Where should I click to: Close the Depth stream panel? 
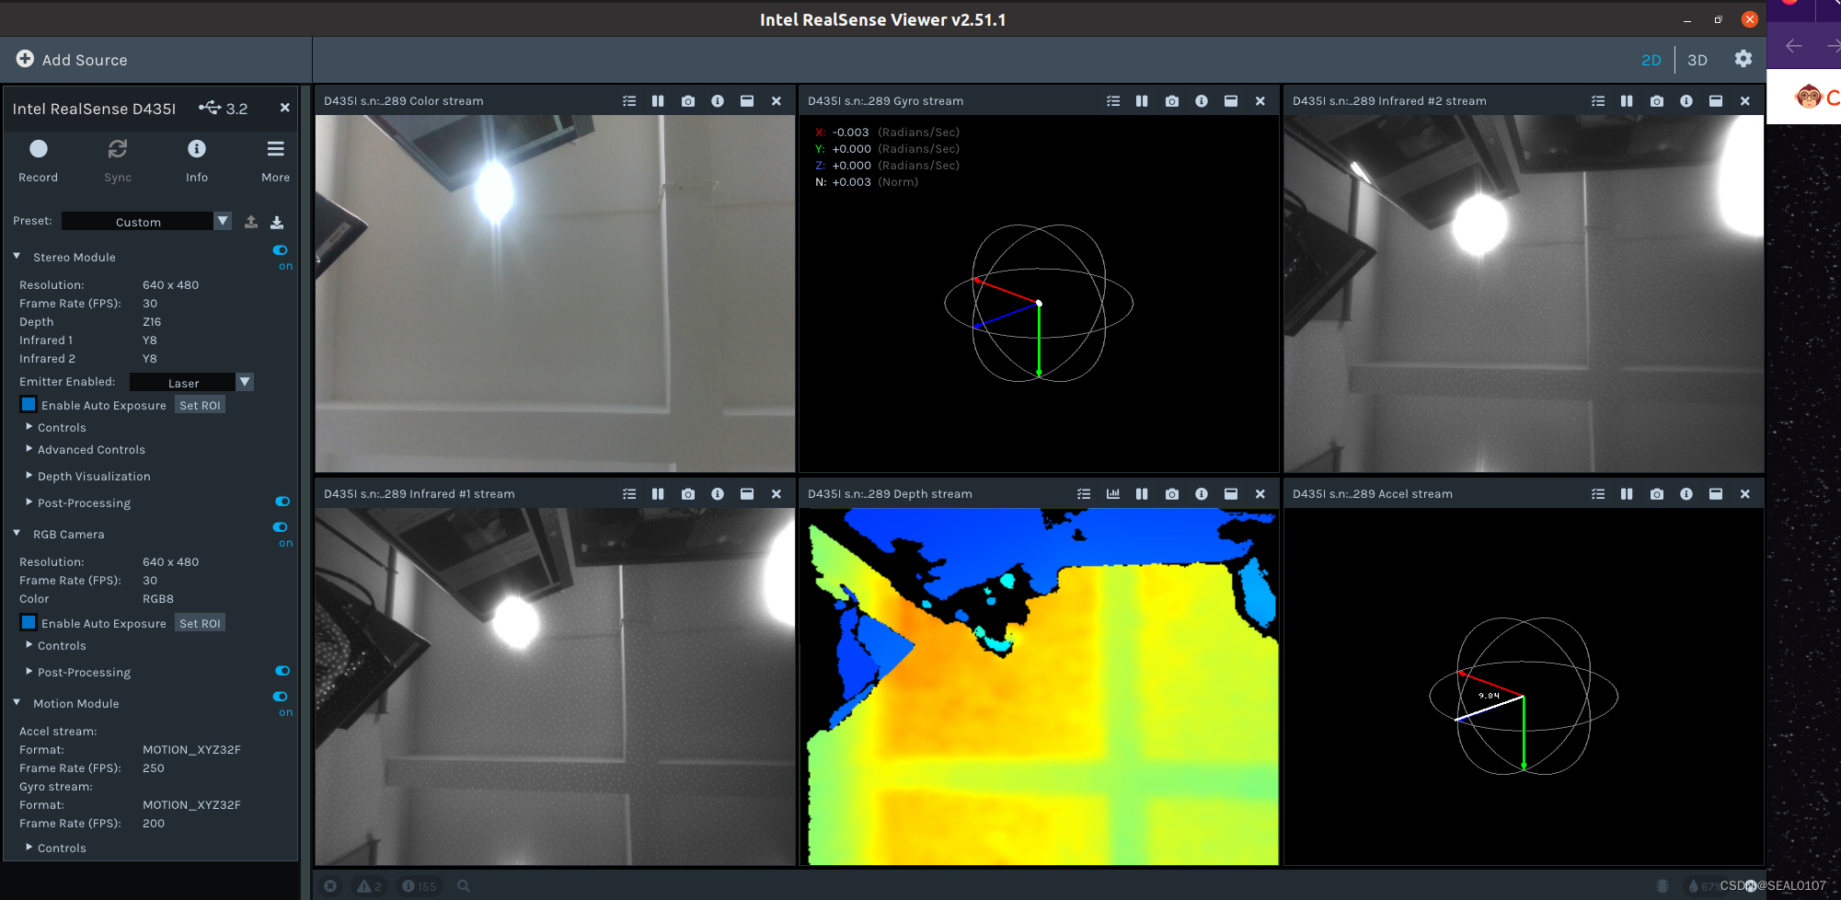tap(1260, 494)
